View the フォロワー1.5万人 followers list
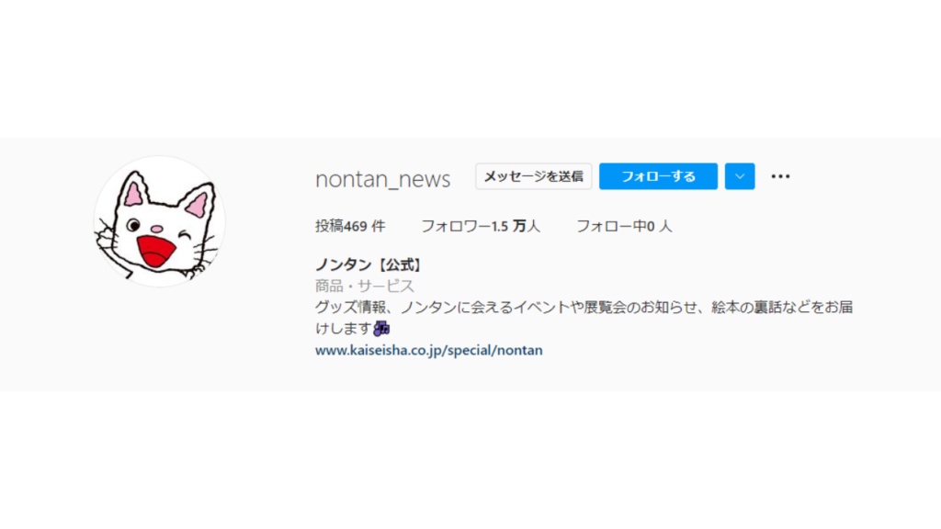The image size is (941, 529). pos(480,226)
